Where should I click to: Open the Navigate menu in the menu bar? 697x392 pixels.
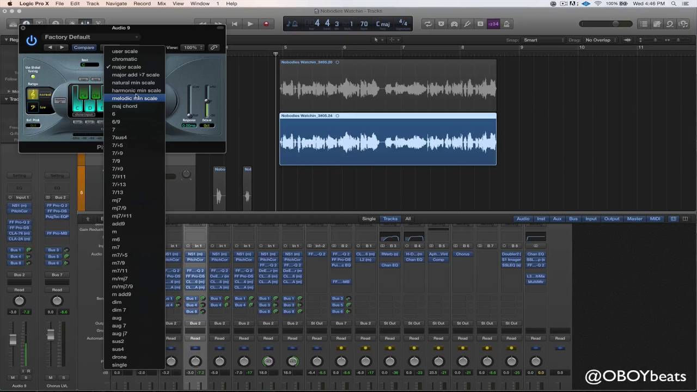point(116,3)
